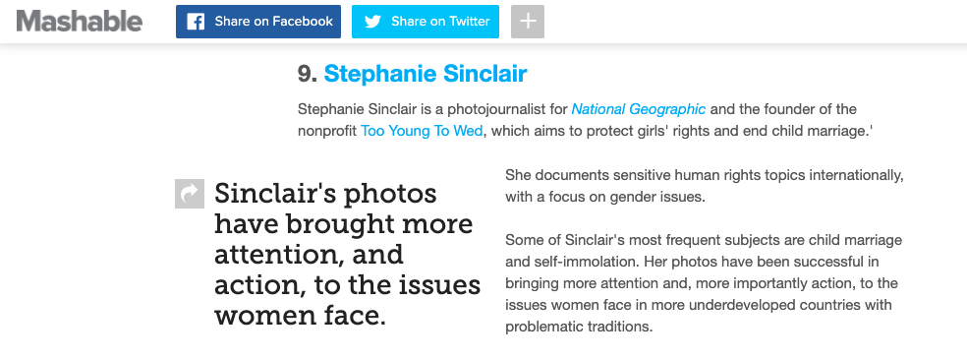Click the "women face." pull quote ending
Screen dimensions: 967x359
tap(301, 316)
